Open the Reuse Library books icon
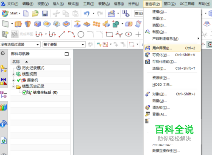Image resolution: width=212 pixels, height=155 pixels. [3, 107]
